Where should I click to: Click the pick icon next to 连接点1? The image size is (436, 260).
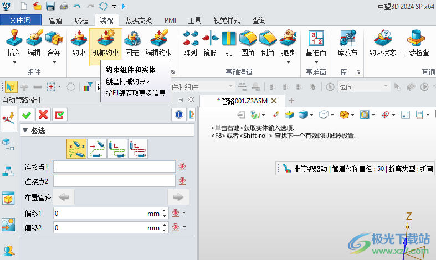tap(182, 167)
